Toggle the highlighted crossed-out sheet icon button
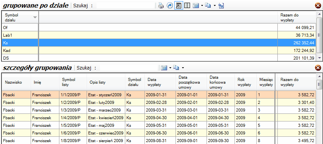 tap(179, 6)
